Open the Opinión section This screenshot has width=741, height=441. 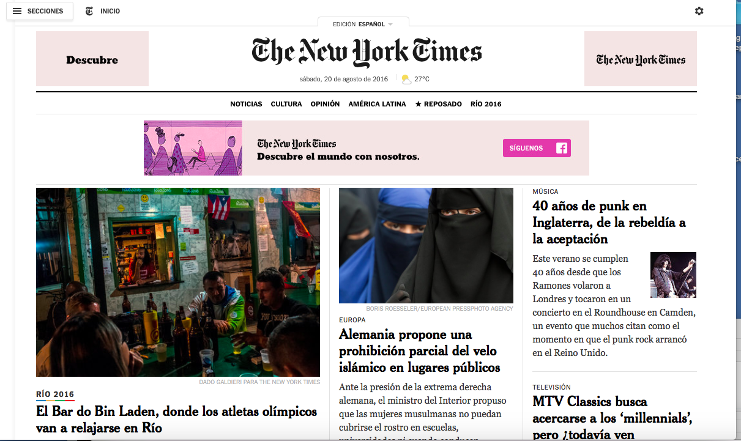pos(325,104)
